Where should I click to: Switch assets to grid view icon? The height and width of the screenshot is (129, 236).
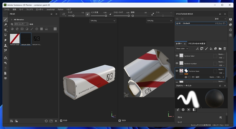click(55, 29)
